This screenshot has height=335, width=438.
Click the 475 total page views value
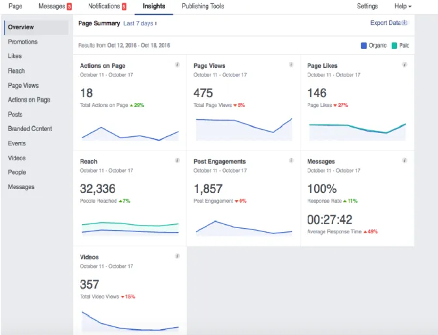(203, 93)
